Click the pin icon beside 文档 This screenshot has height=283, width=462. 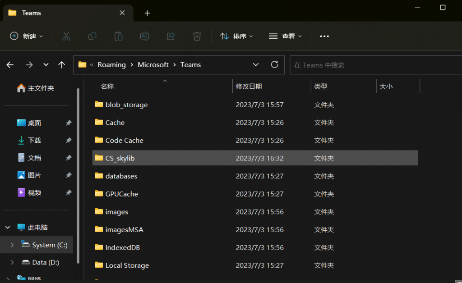pyautogui.click(x=69, y=158)
